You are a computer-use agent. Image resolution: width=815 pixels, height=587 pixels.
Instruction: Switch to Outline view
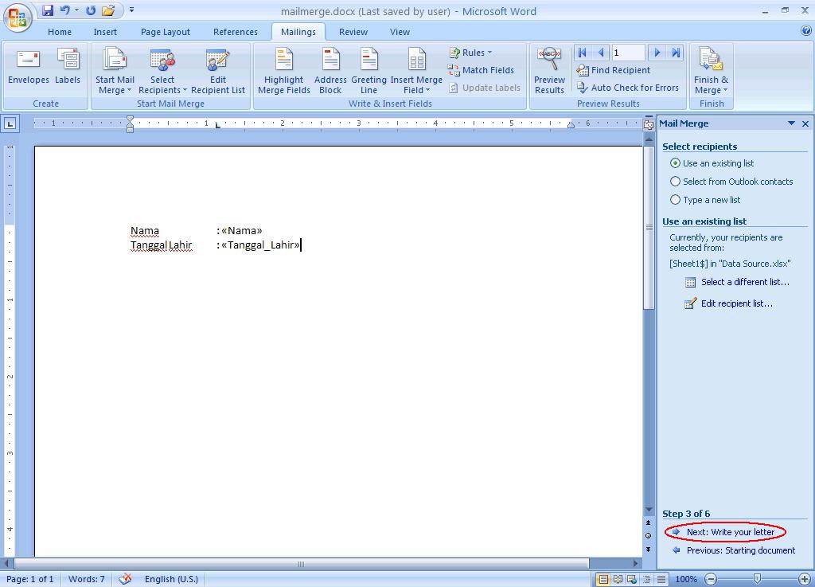click(x=646, y=579)
